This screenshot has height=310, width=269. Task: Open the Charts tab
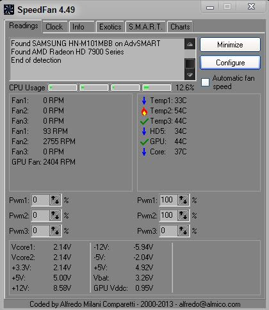(x=180, y=27)
